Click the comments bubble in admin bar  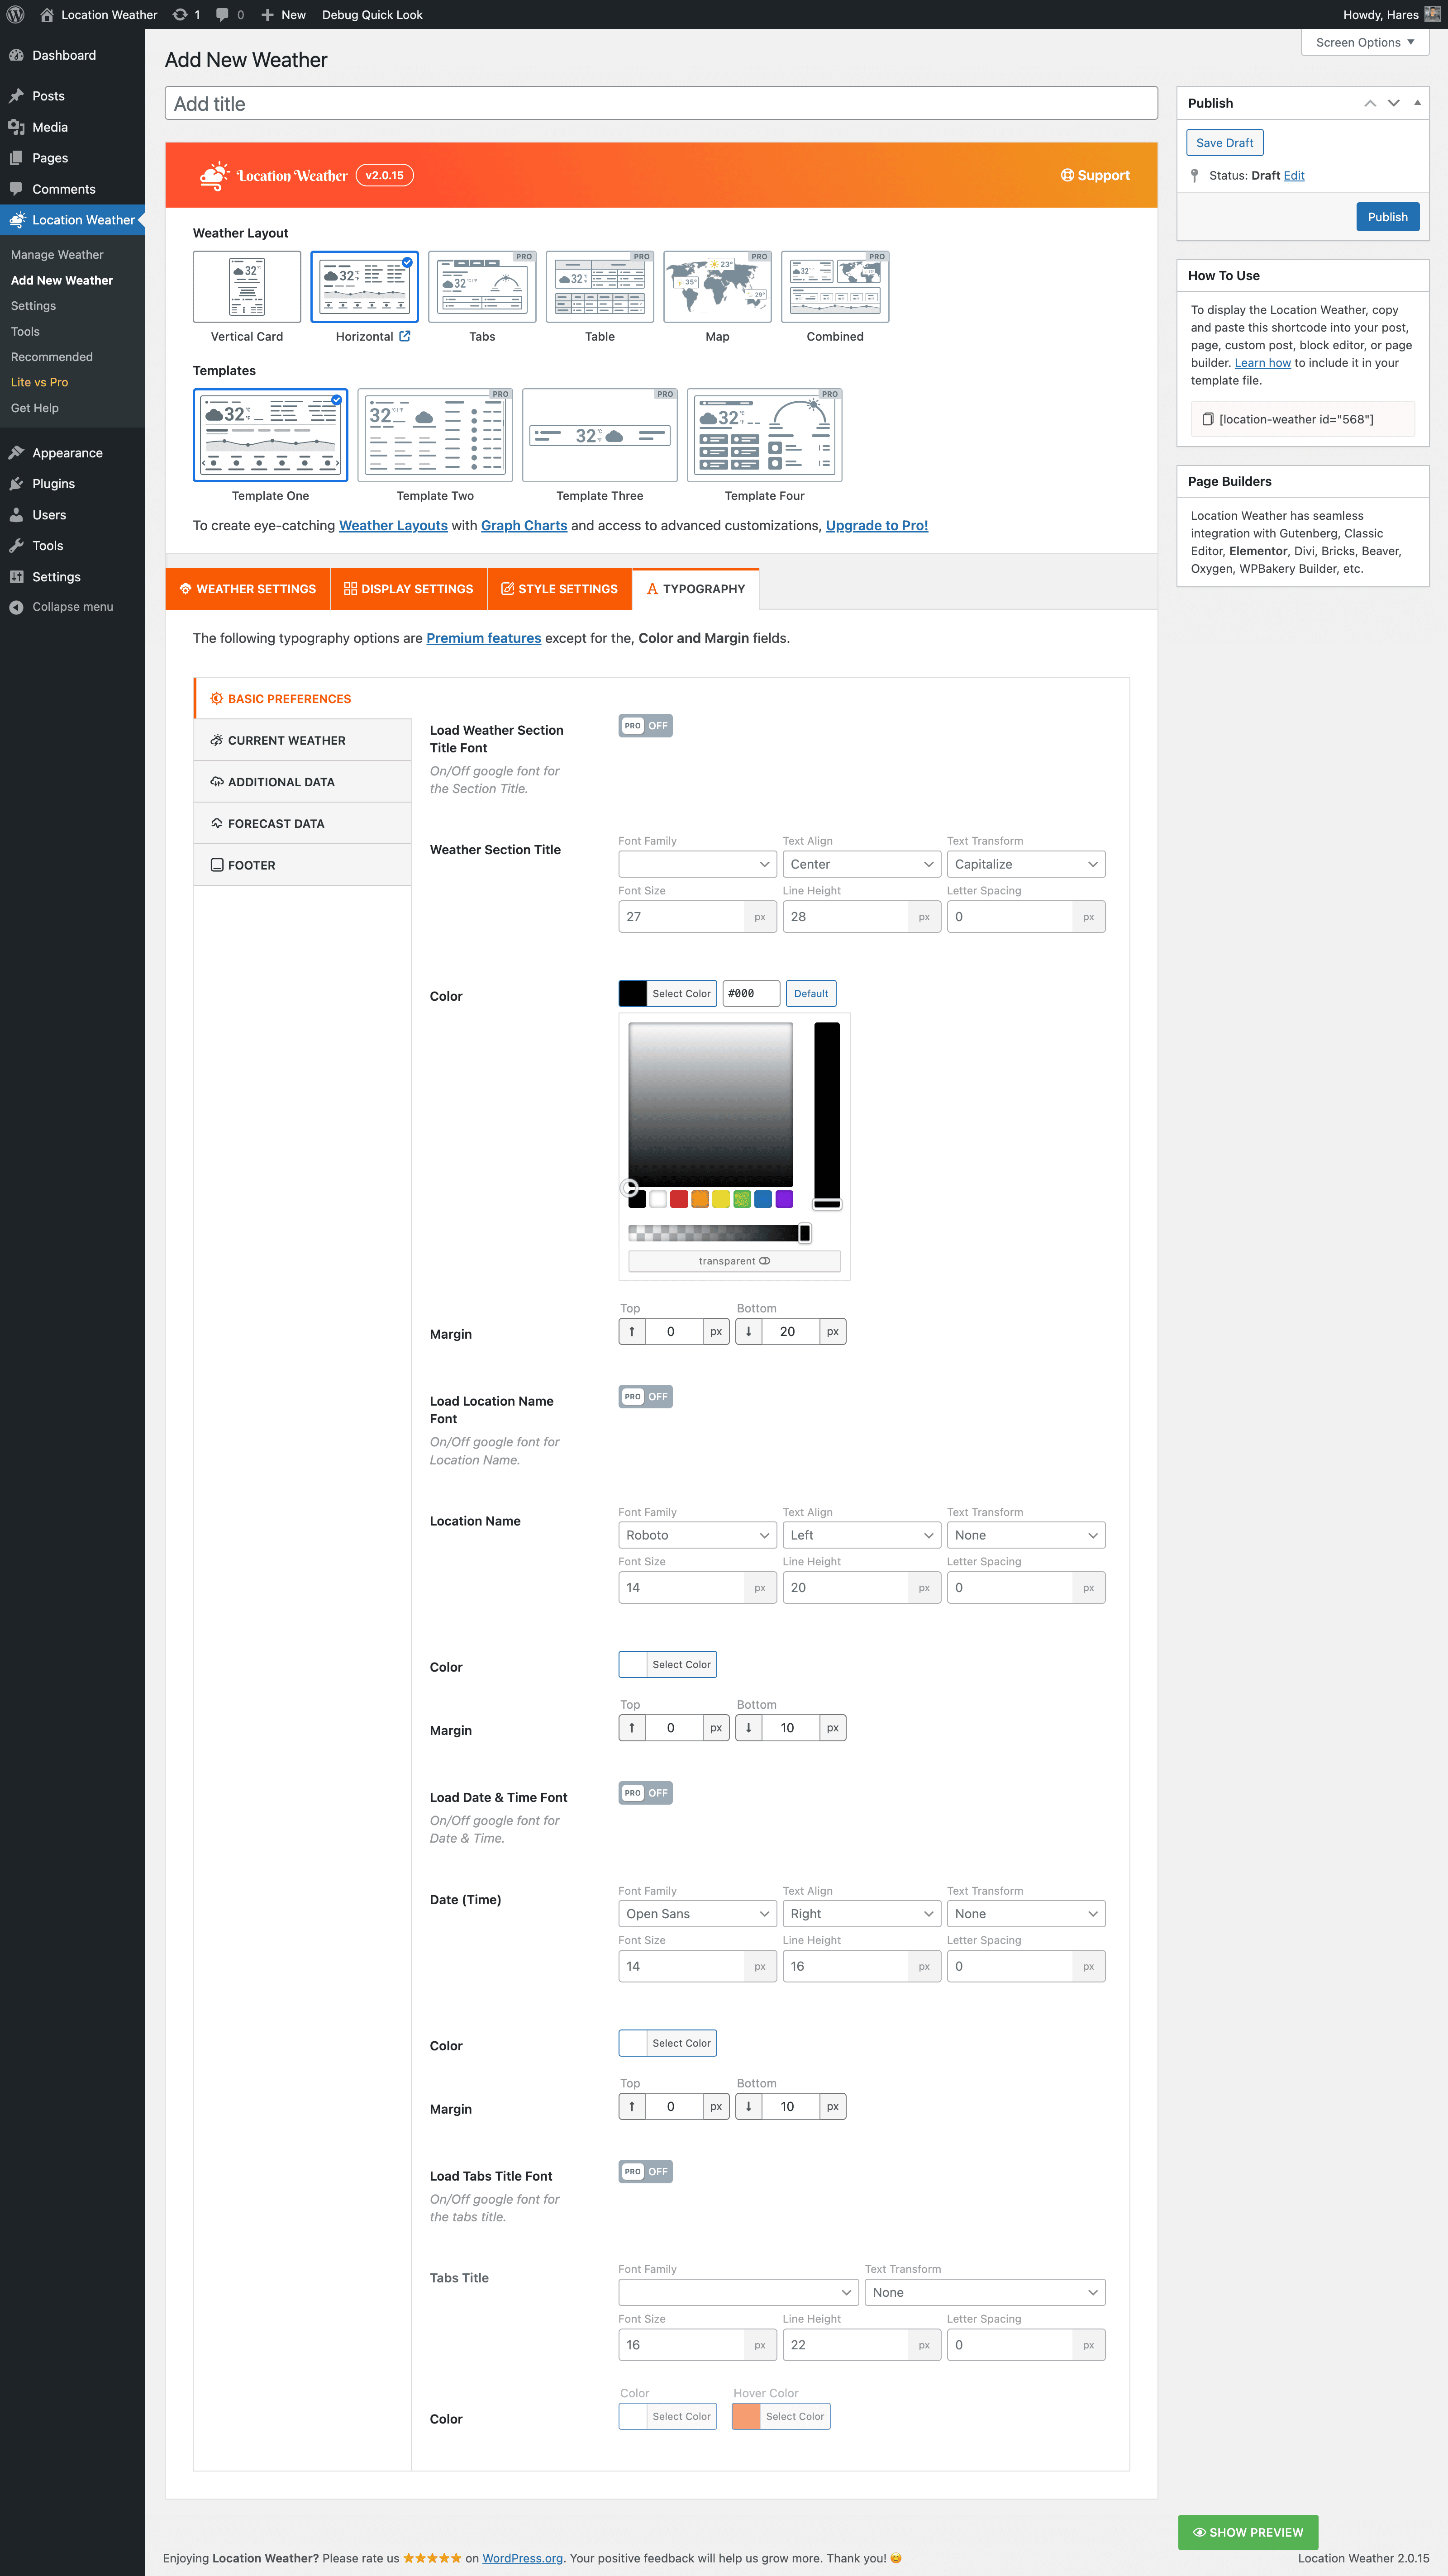pyautogui.click(x=222, y=14)
